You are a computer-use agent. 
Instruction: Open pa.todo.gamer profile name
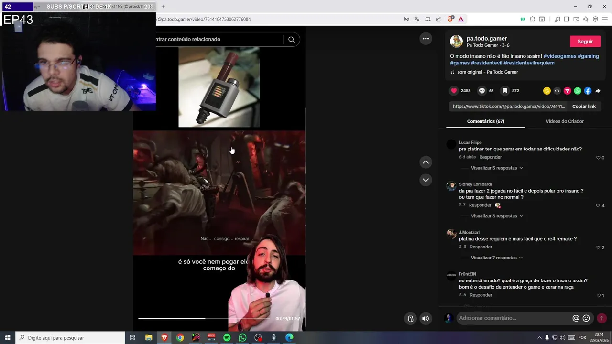pyautogui.click(x=487, y=39)
